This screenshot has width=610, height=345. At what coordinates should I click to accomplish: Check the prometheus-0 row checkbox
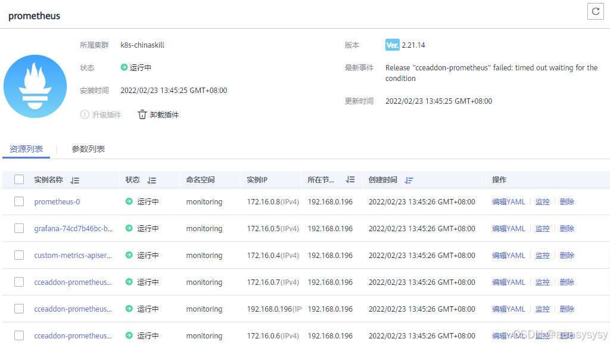[19, 201]
